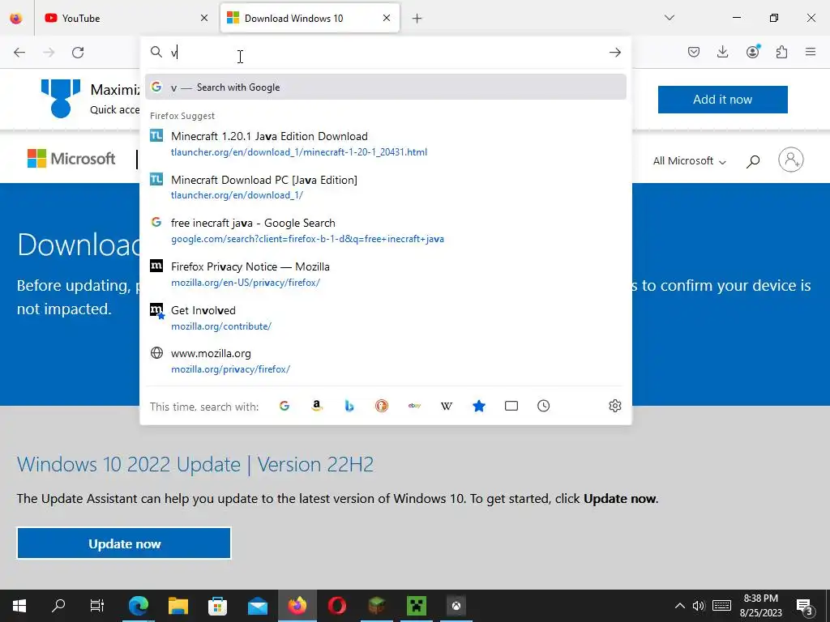Open Save to Pocket icon

click(694, 52)
